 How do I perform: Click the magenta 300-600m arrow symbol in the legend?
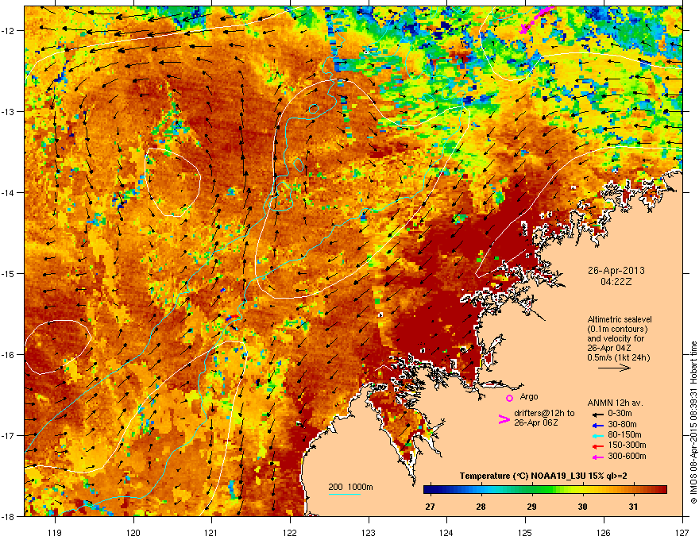pyautogui.click(x=597, y=457)
